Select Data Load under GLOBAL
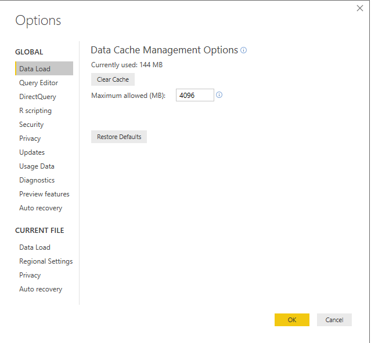 point(44,68)
